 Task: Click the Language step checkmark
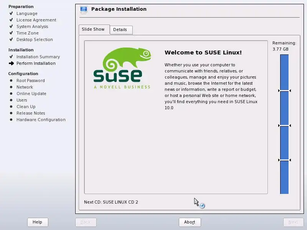(x=11, y=13)
